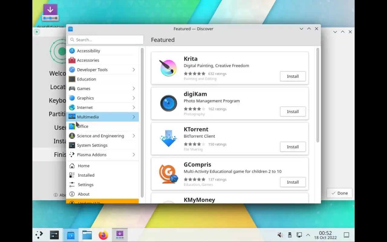Expand the Games subcategories arrow

[134, 89]
